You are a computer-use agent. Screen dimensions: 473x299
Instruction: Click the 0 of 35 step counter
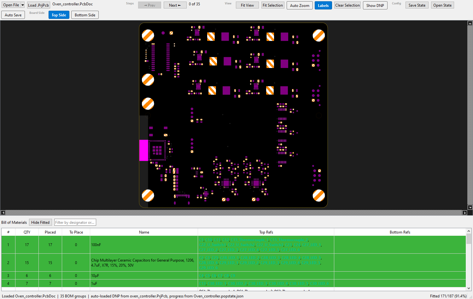coord(194,4)
